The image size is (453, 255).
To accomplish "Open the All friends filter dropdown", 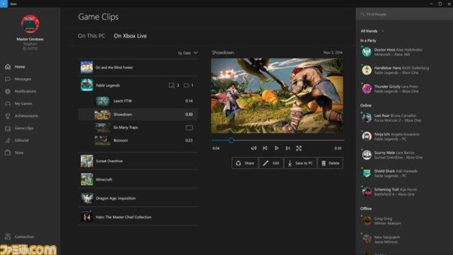I will (372, 31).
